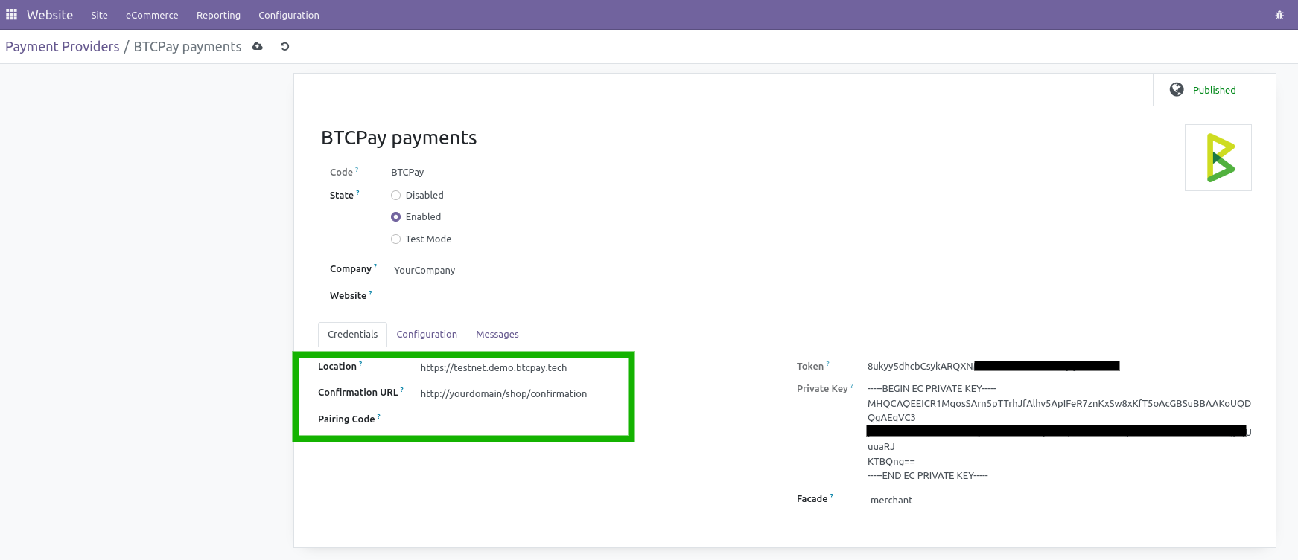Select the Enabled state radio button
Image resolution: width=1298 pixels, height=560 pixels.
point(396,217)
